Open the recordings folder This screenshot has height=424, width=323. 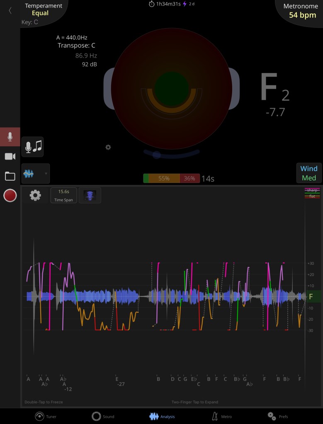tap(10, 176)
